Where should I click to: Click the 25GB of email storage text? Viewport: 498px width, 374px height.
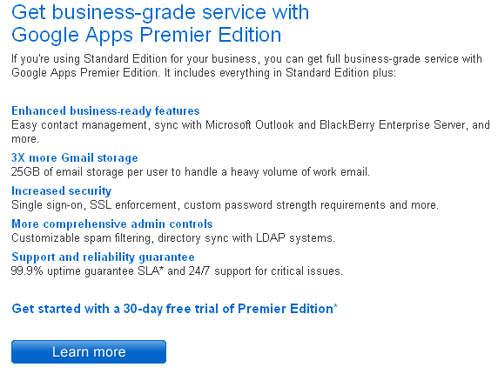click(191, 172)
